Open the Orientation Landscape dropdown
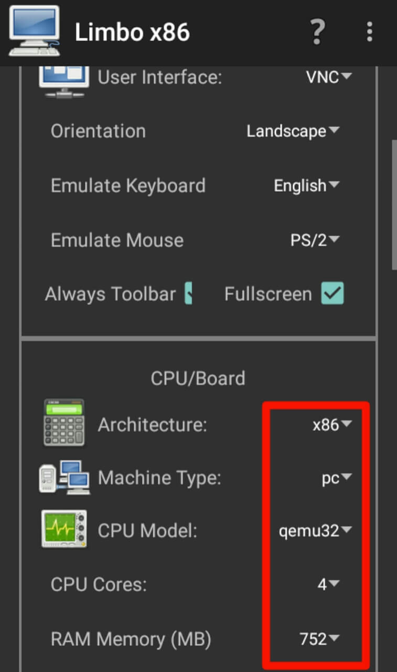 [293, 131]
